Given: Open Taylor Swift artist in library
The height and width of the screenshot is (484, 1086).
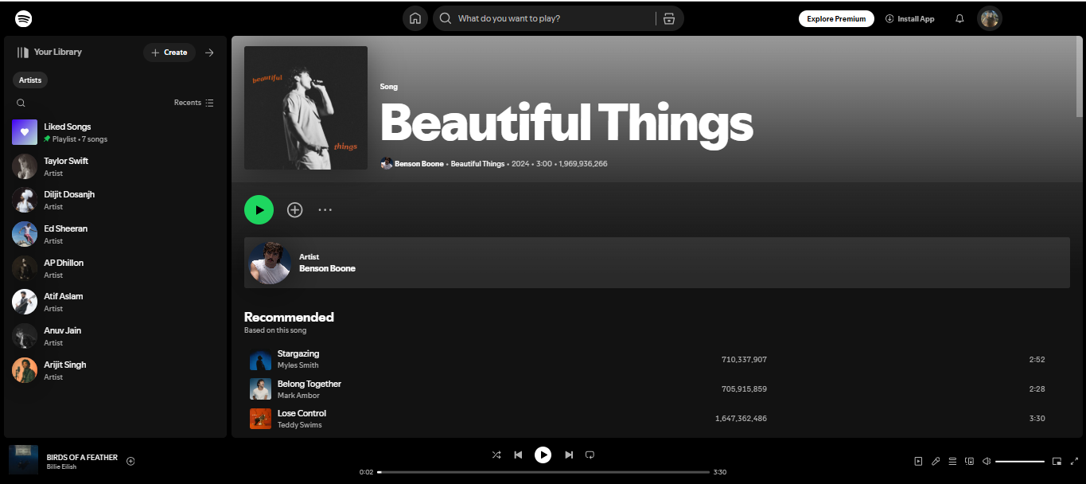Looking at the screenshot, I should (115, 166).
